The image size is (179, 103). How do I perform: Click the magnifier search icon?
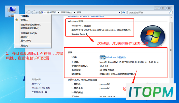click(x=170, y=13)
